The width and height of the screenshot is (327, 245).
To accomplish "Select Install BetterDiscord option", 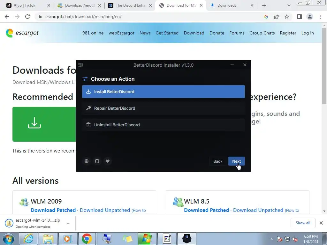I will 163,92.
